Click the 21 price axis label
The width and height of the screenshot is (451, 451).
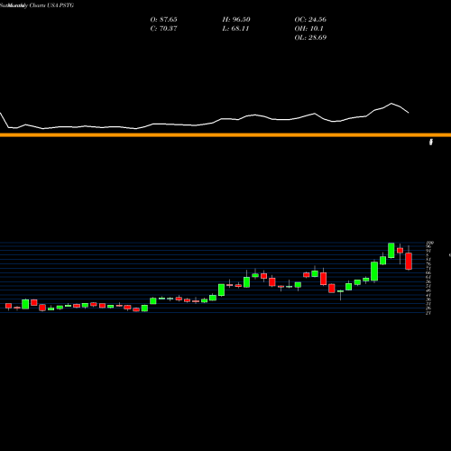(x=428, y=313)
